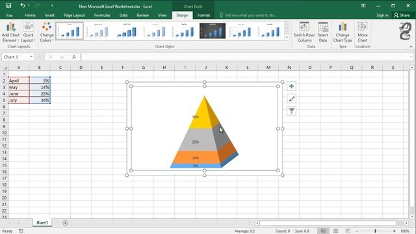The width and height of the screenshot is (416, 234).
Task: Click the Sign in link
Action: [x=382, y=15]
